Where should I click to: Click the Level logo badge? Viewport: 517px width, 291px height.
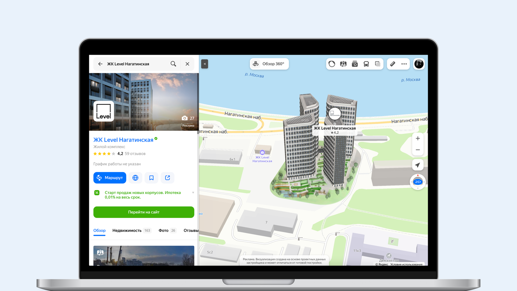coord(104,111)
